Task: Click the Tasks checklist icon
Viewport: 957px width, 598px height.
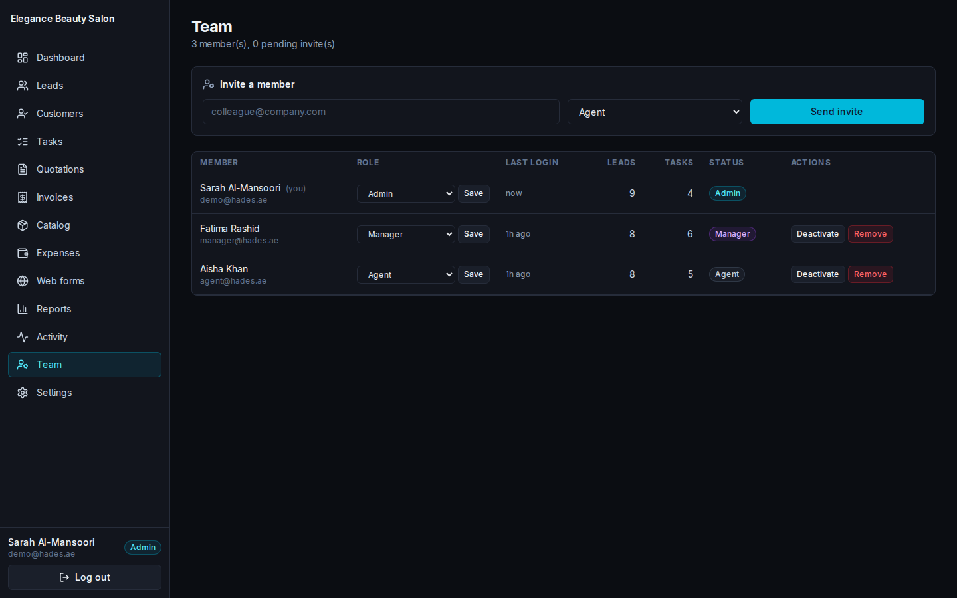Action: tap(23, 142)
